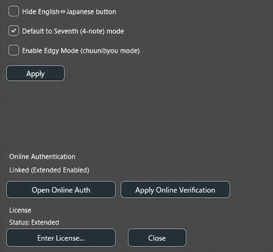The height and width of the screenshot is (252, 273).
Task: Click the License section label
Action: (x=19, y=210)
